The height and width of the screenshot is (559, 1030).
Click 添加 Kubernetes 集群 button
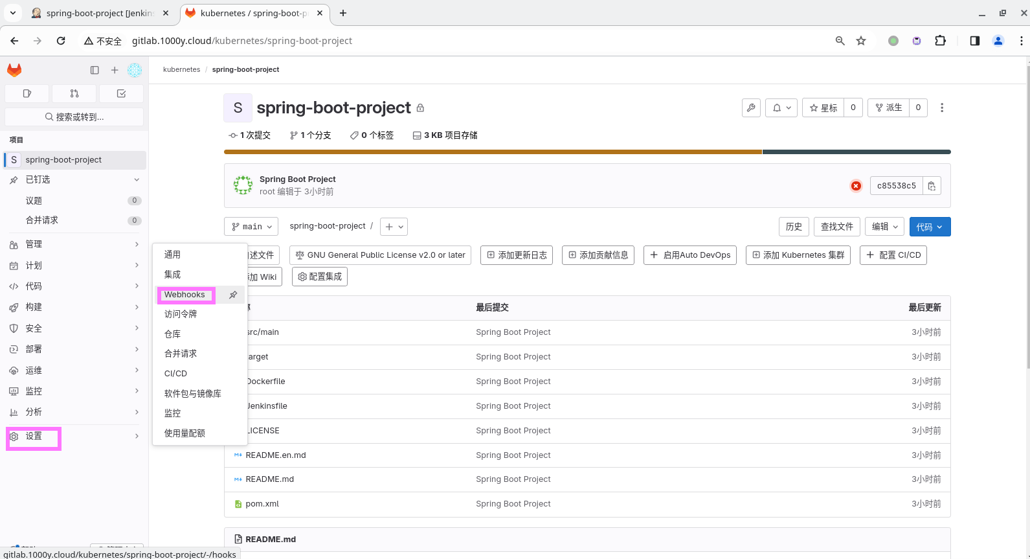pos(798,255)
